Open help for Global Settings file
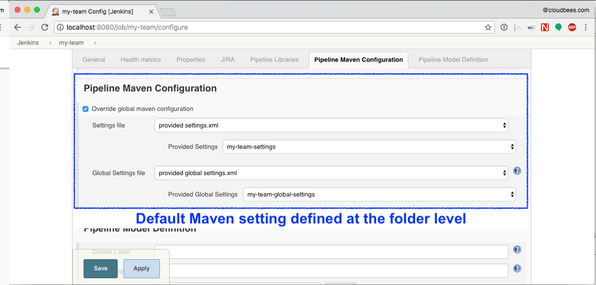The height and width of the screenshot is (285, 596). pos(517,171)
